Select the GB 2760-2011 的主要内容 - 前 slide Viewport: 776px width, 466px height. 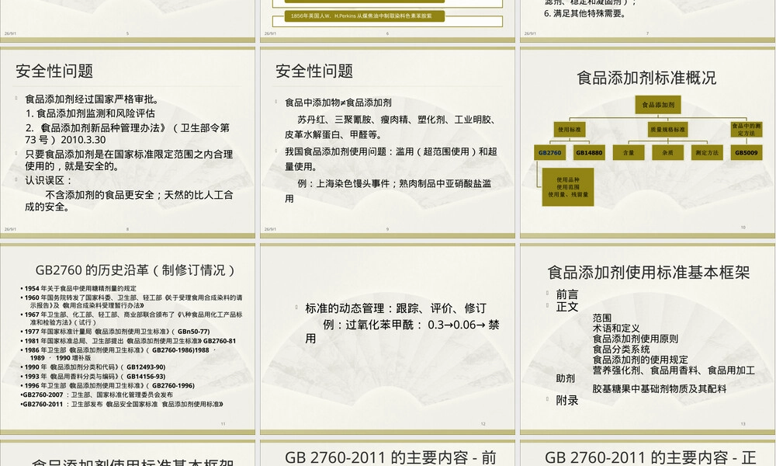(x=387, y=453)
